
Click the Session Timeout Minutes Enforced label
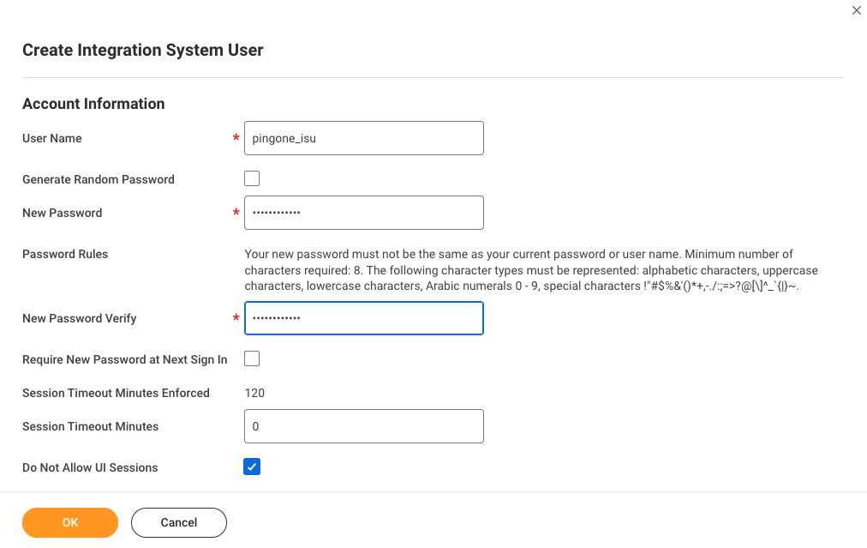coord(117,393)
